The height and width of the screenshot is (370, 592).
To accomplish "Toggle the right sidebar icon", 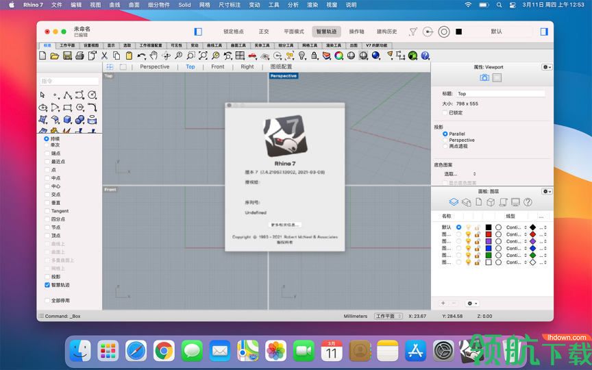I will 544,32.
